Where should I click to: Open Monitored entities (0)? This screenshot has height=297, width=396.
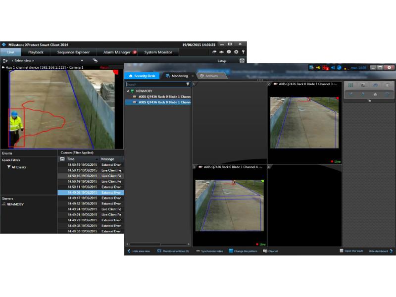tap(173, 251)
